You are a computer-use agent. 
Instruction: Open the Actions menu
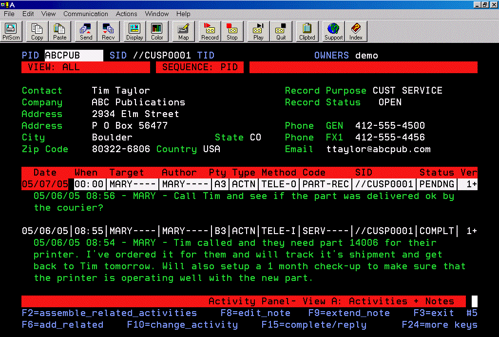pyautogui.click(x=126, y=14)
